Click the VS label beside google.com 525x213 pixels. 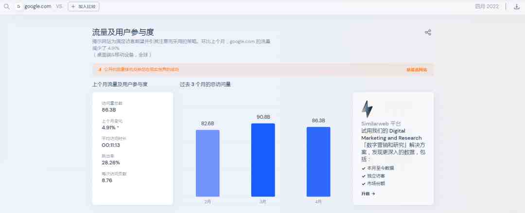click(59, 6)
